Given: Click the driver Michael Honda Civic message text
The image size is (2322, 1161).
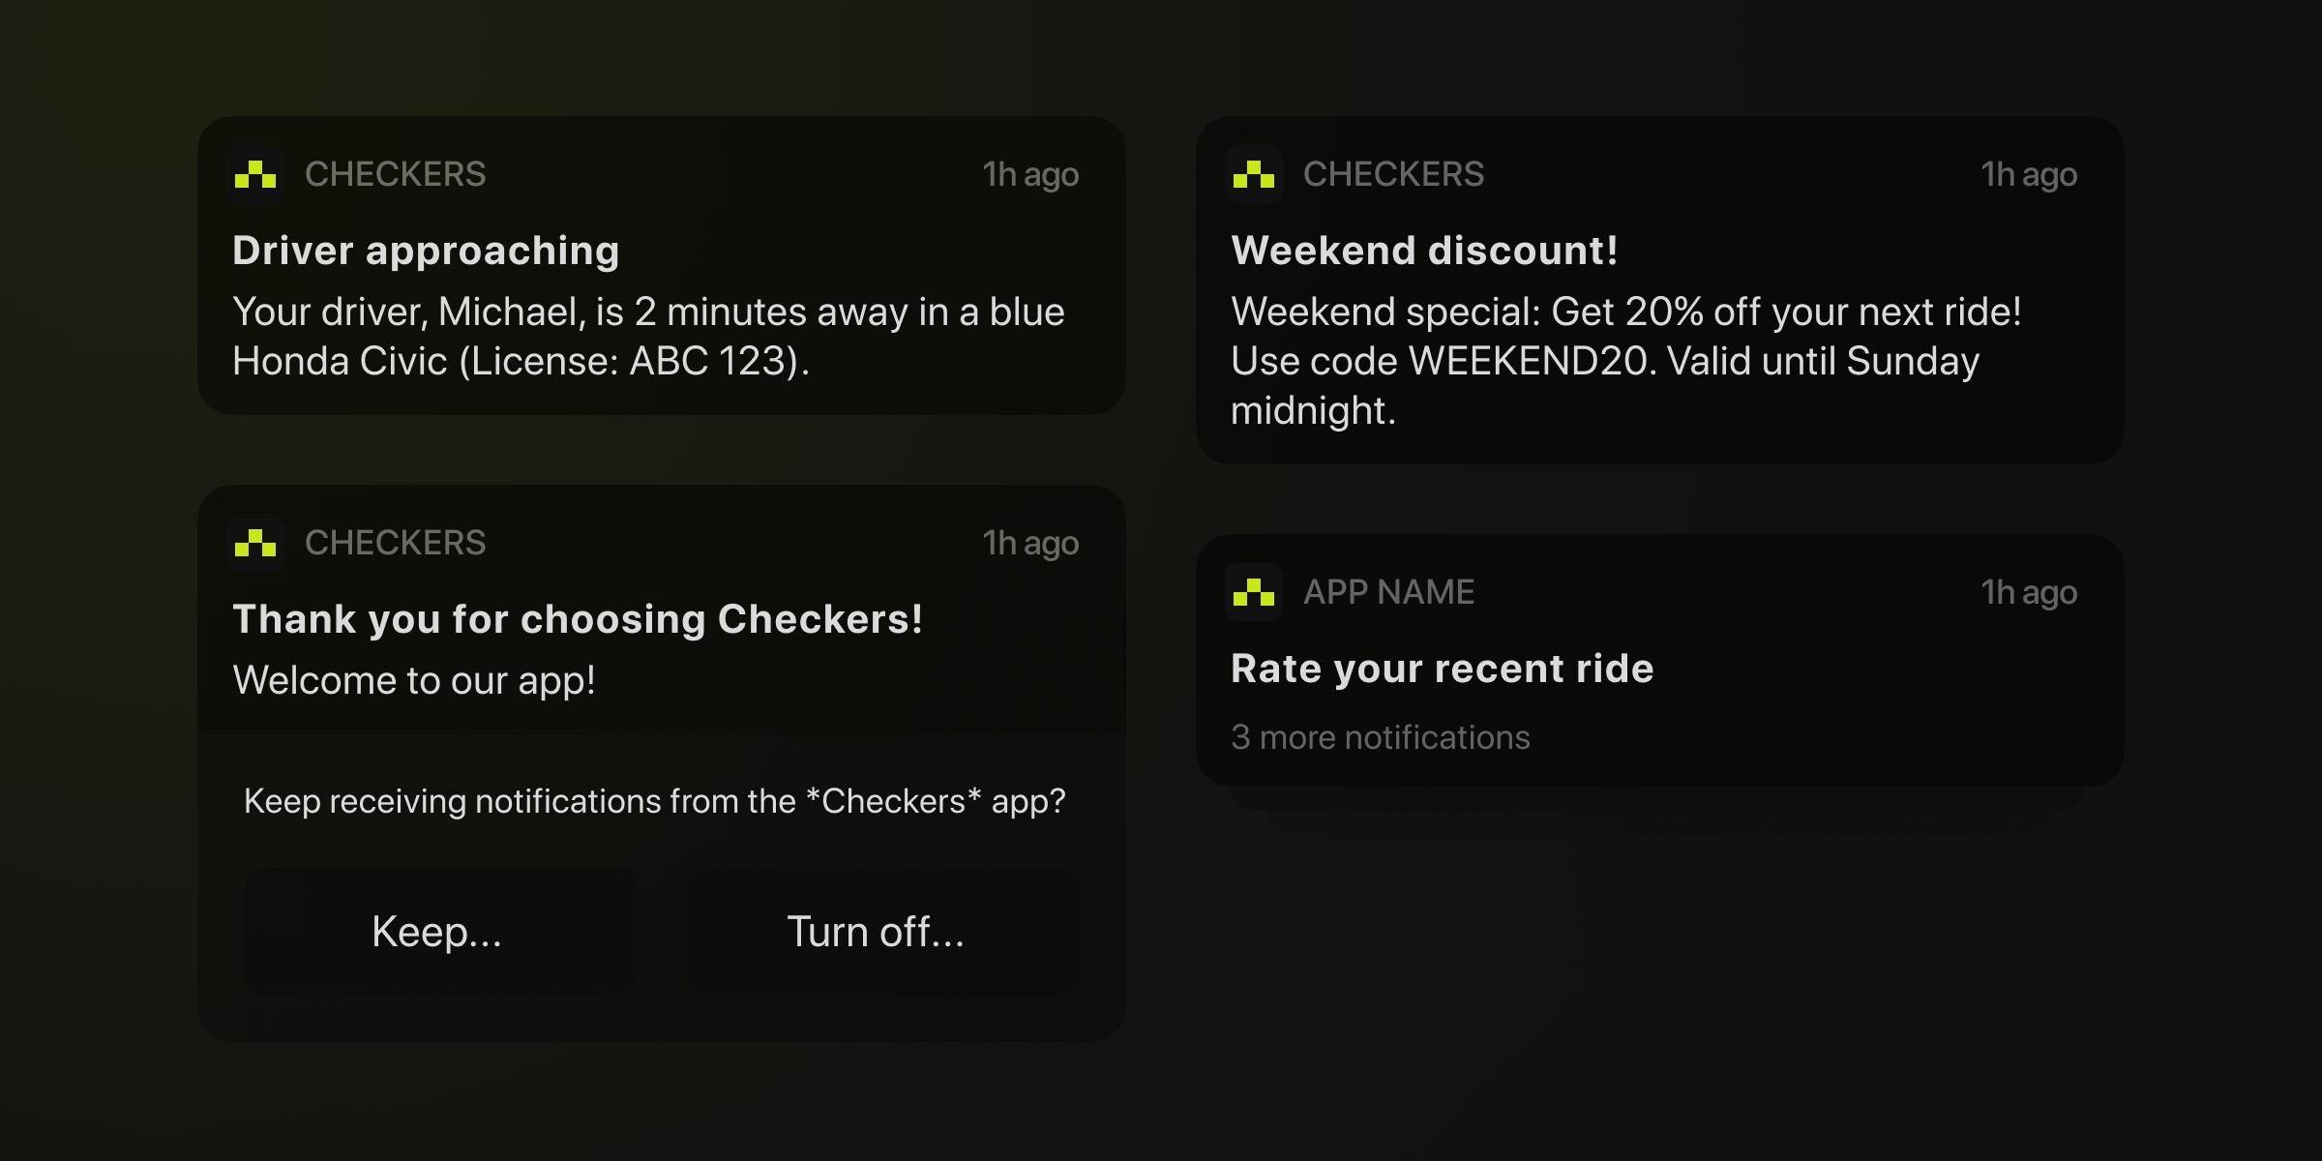Looking at the screenshot, I should point(648,336).
